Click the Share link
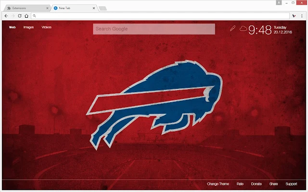 pyautogui.click(x=273, y=184)
